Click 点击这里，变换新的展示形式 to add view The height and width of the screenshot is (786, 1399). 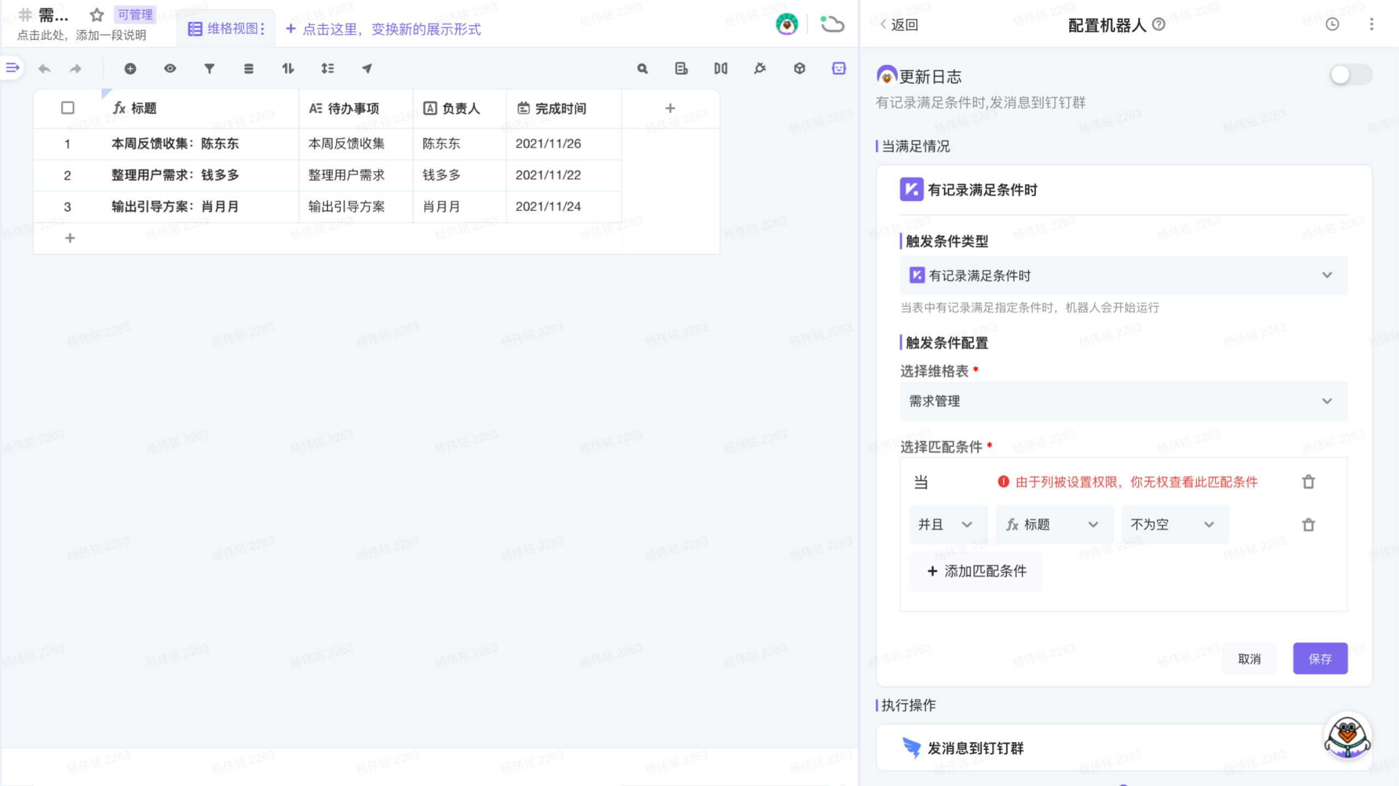(384, 29)
